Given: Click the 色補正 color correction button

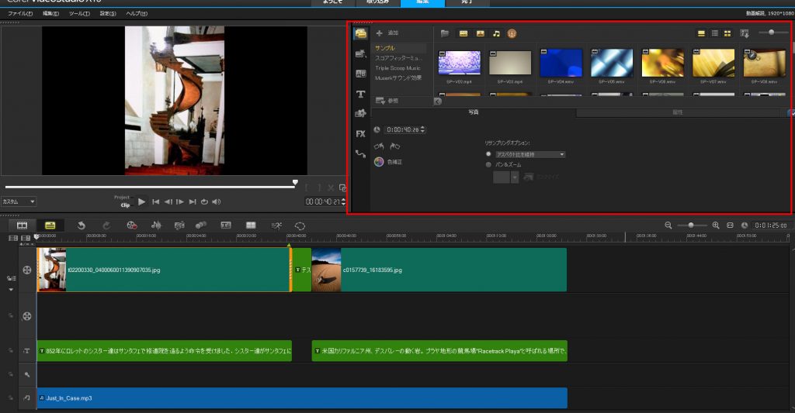Looking at the screenshot, I should (x=387, y=162).
